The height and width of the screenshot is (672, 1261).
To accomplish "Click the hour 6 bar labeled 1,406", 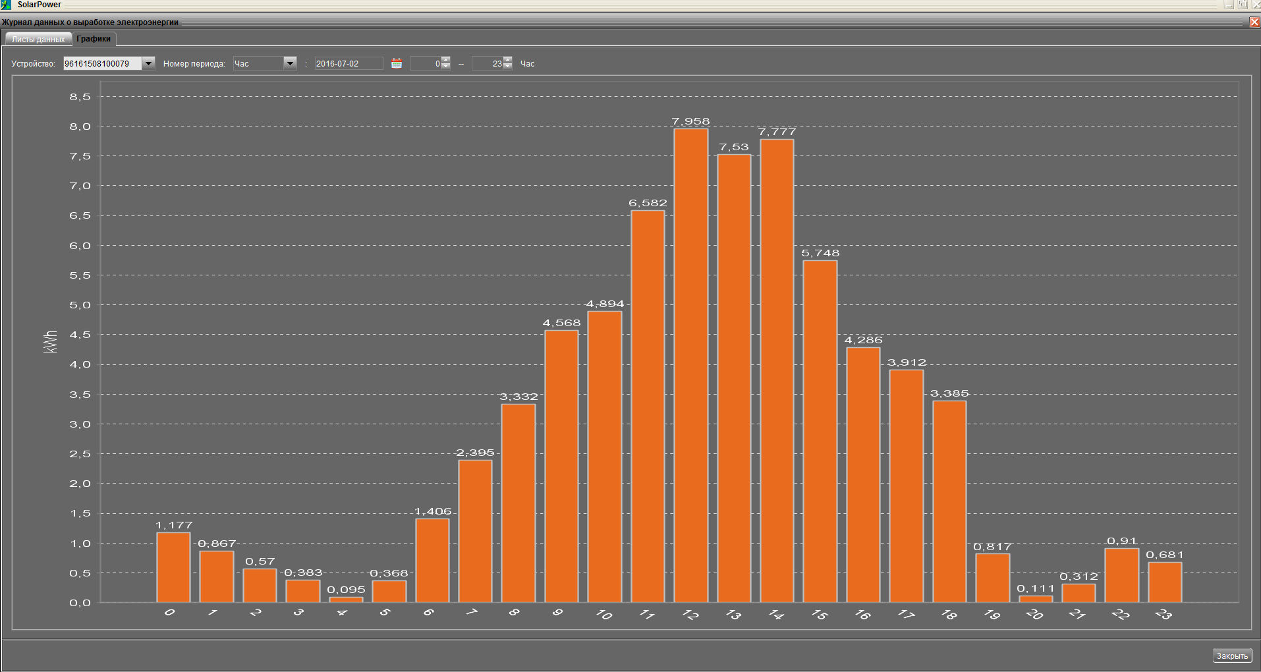I will (x=432, y=561).
